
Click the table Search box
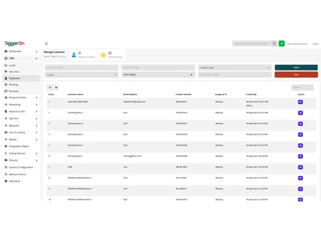(302, 87)
